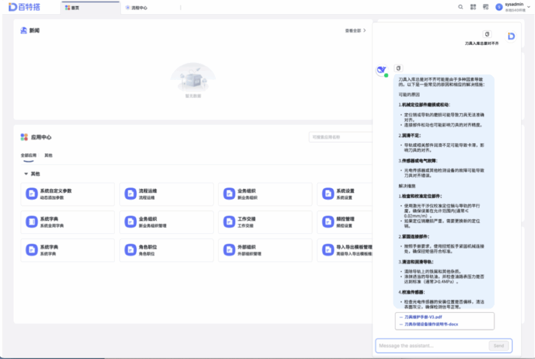This screenshot has height=359, width=535.
Task: Select the chat text 解决措施
Action: pos(407,186)
